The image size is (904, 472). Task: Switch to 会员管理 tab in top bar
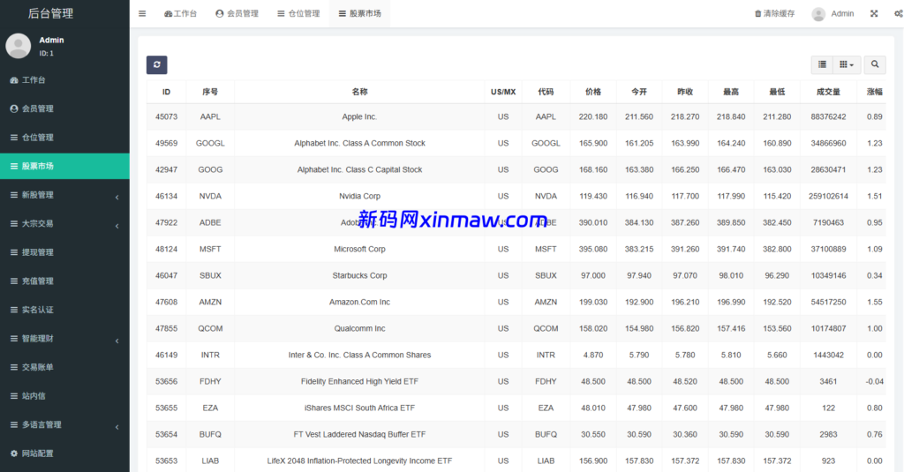click(x=237, y=13)
